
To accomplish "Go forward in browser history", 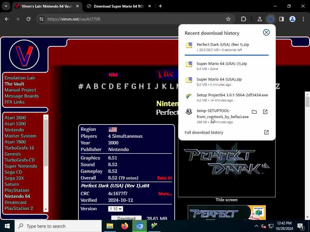I will pos(17,19).
